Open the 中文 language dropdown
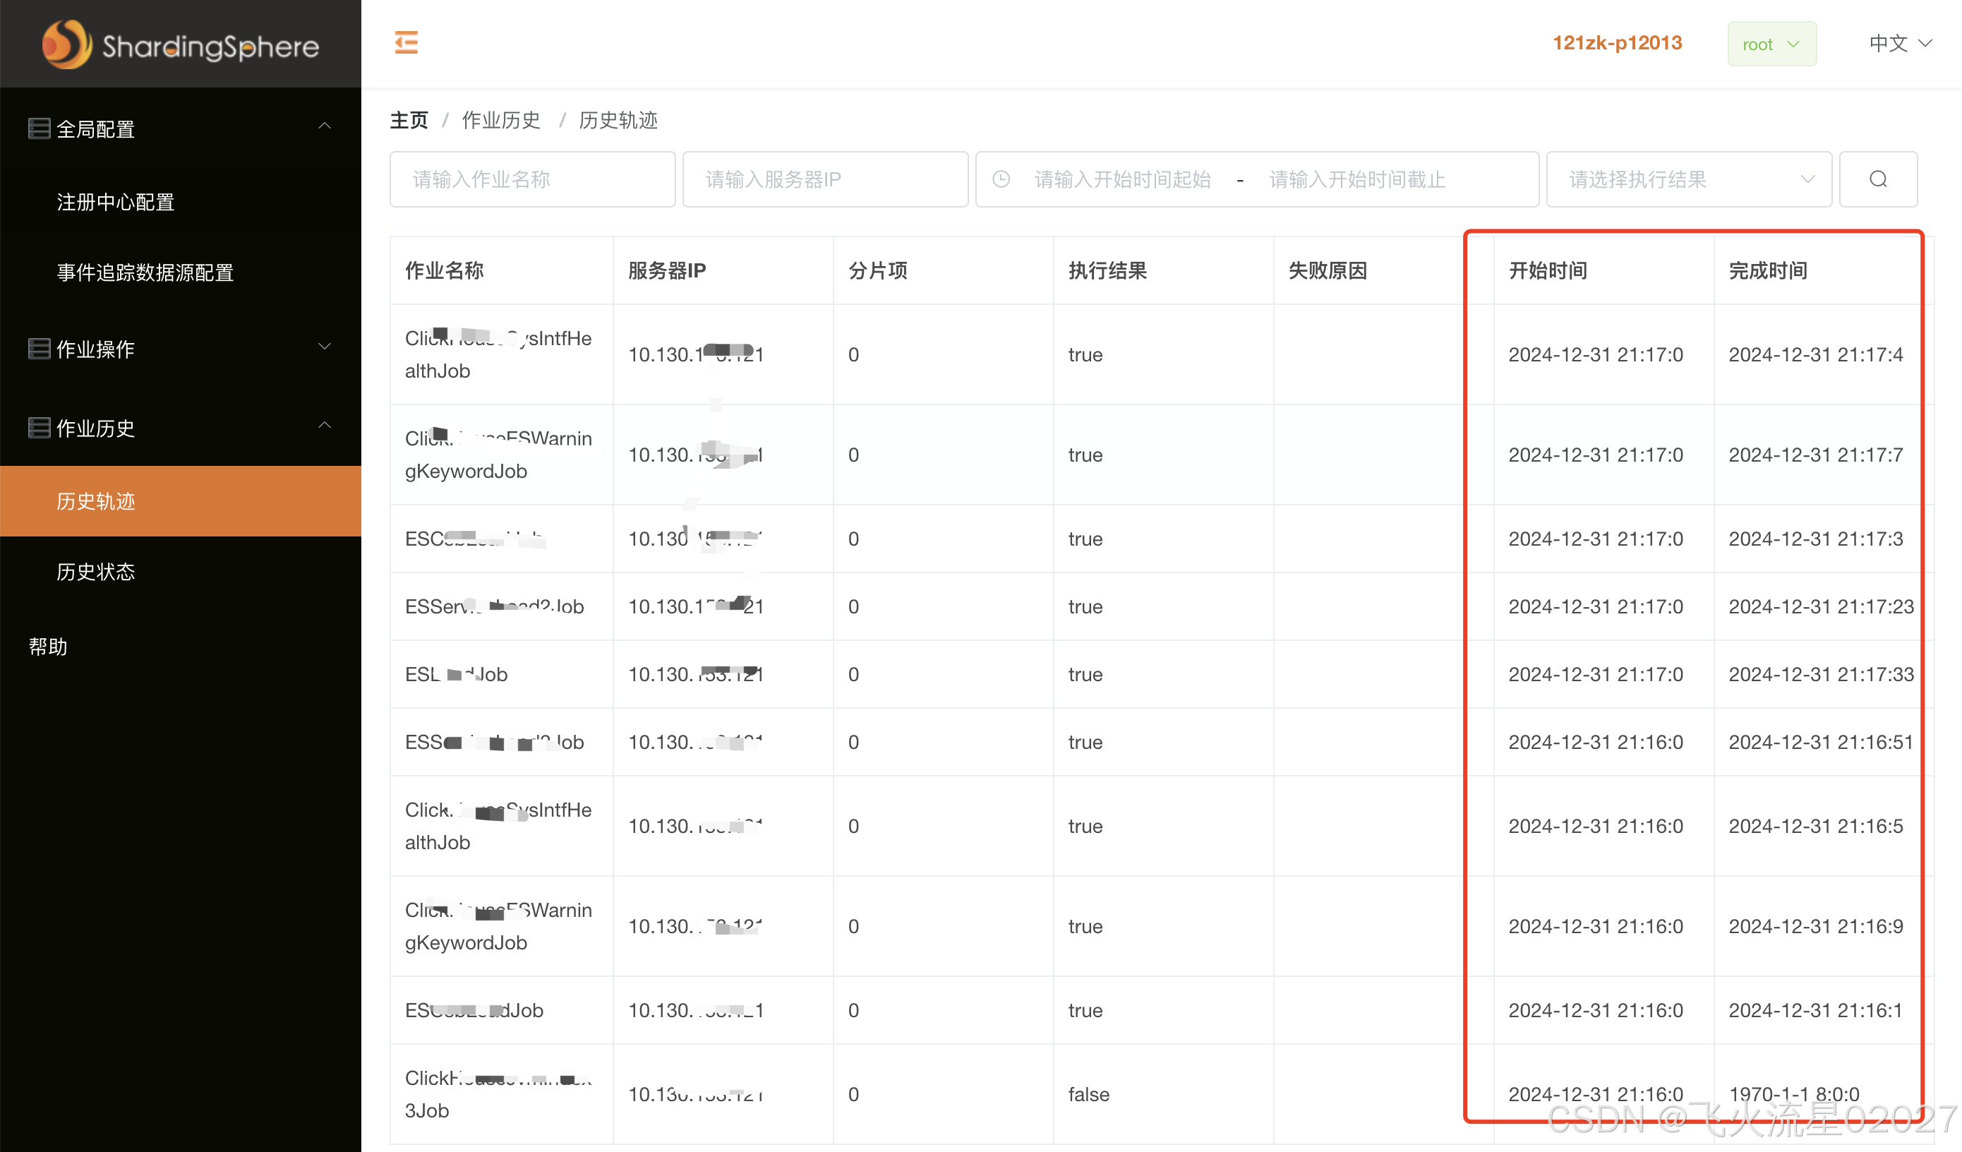This screenshot has height=1152, width=1962. pos(1899,44)
